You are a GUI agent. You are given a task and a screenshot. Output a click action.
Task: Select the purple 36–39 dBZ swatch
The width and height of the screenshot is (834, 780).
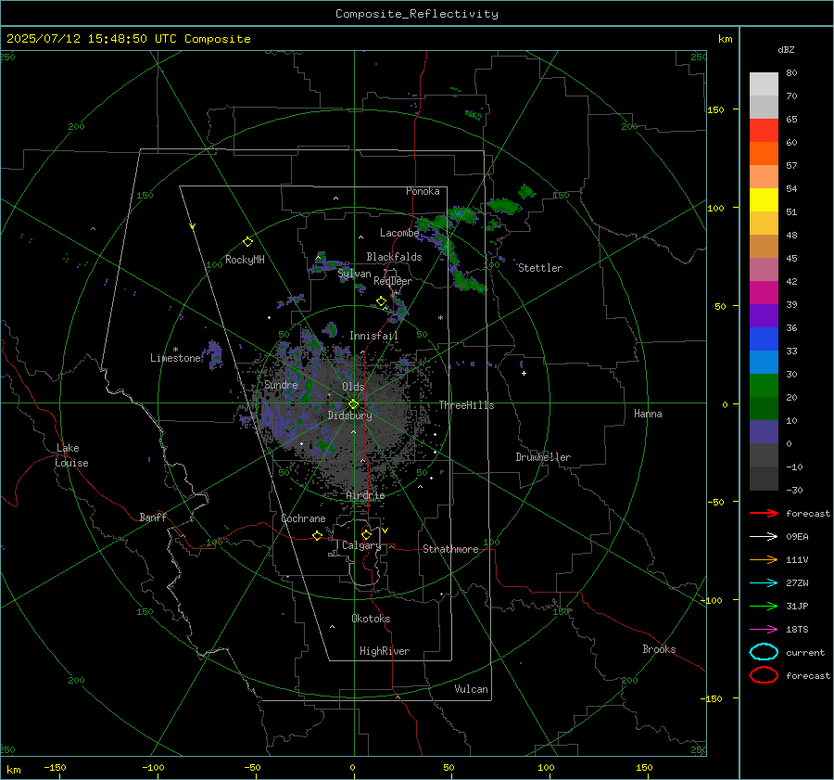point(764,315)
